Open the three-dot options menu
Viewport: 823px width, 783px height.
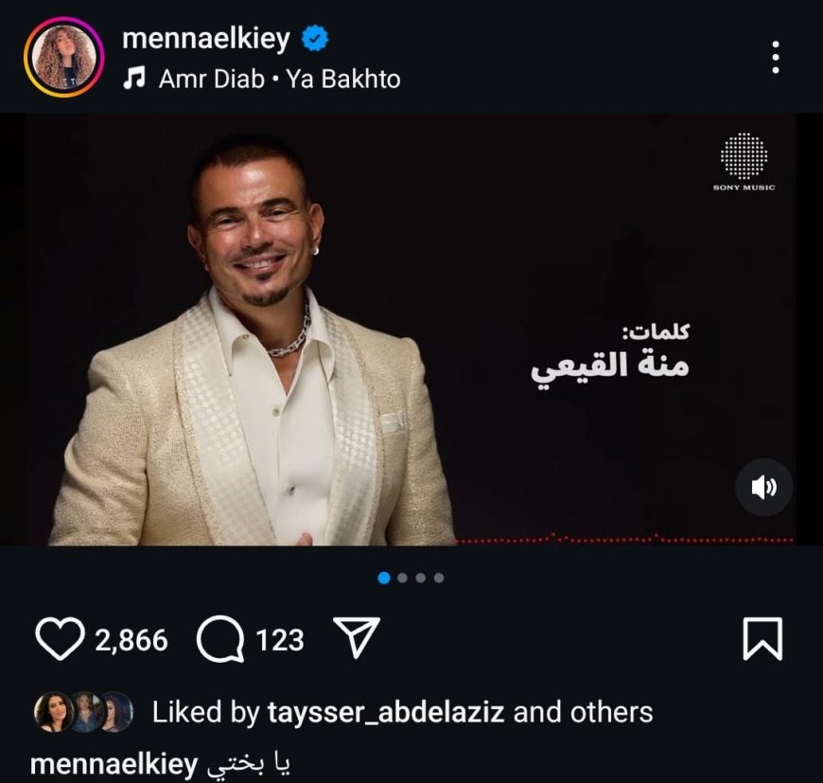[x=776, y=57]
